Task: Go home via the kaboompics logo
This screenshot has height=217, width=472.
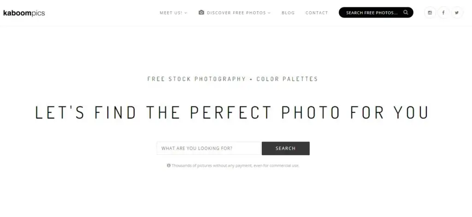Action: [24, 13]
